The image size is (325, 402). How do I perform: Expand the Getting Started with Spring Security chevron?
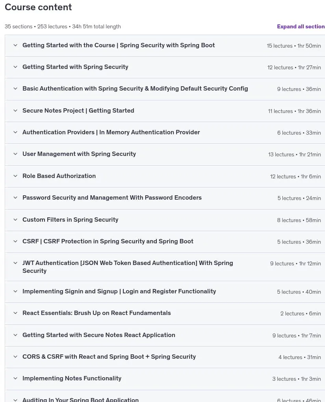pyautogui.click(x=15, y=67)
